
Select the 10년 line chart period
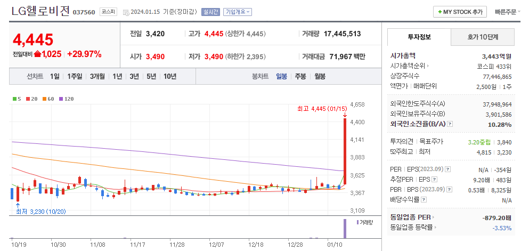click(x=170, y=76)
